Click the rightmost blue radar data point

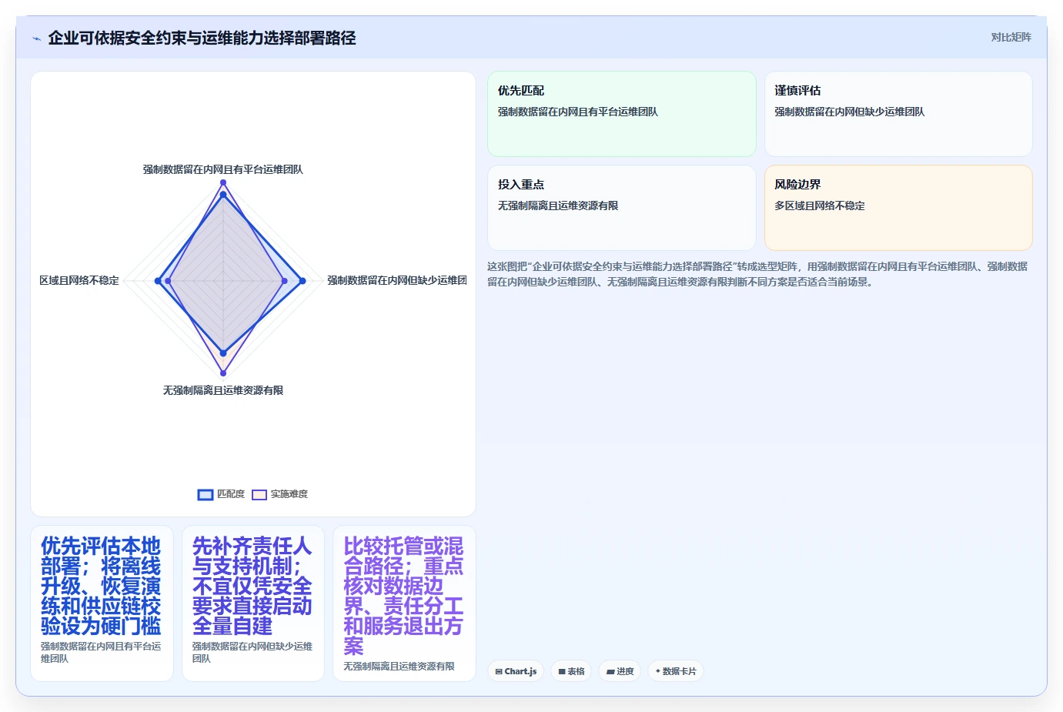(x=303, y=281)
